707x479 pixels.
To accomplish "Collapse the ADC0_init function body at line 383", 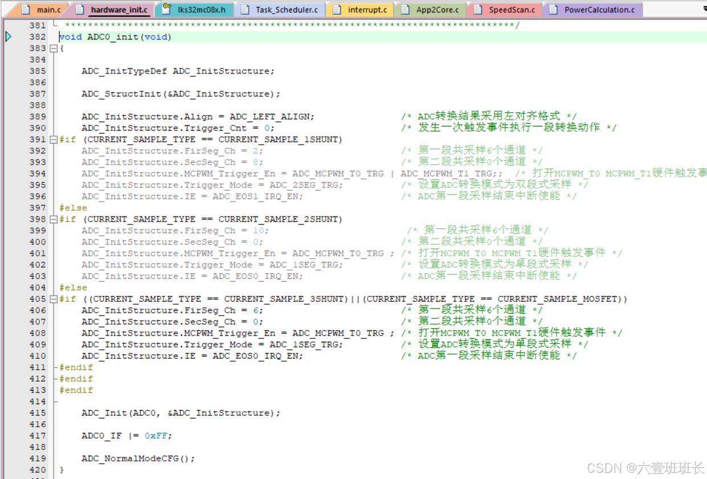I will (x=54, y=48).
